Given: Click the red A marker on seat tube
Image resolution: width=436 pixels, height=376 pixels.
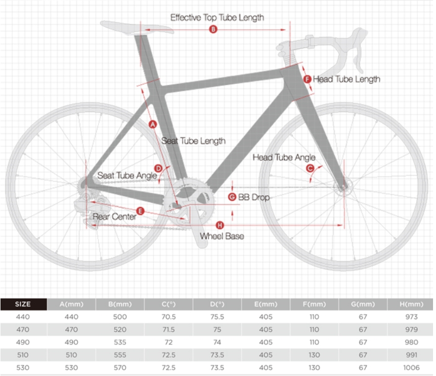Looking at the screenshot, I should pos(152,124).
